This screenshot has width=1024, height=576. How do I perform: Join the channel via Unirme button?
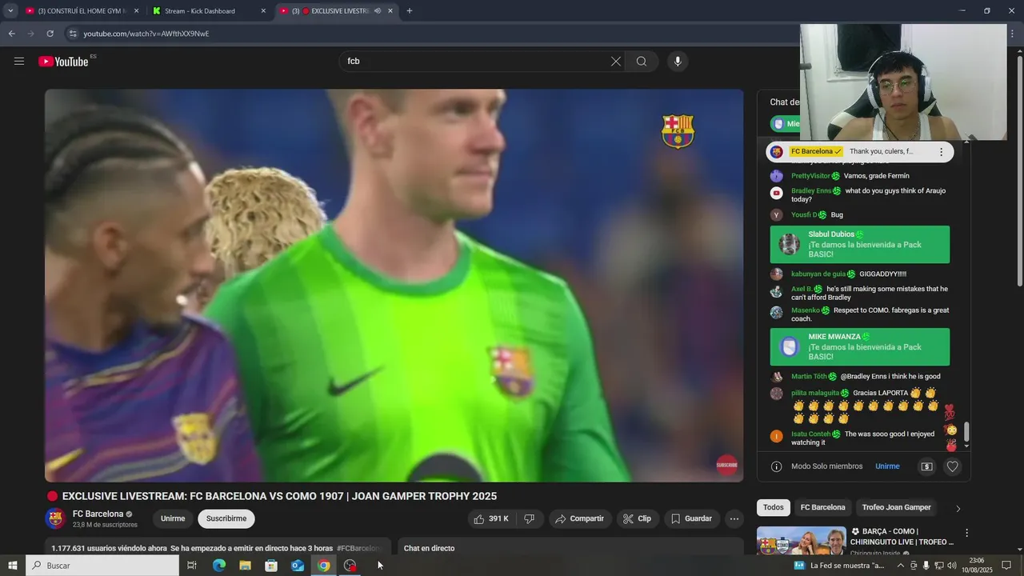click(173, 519)
